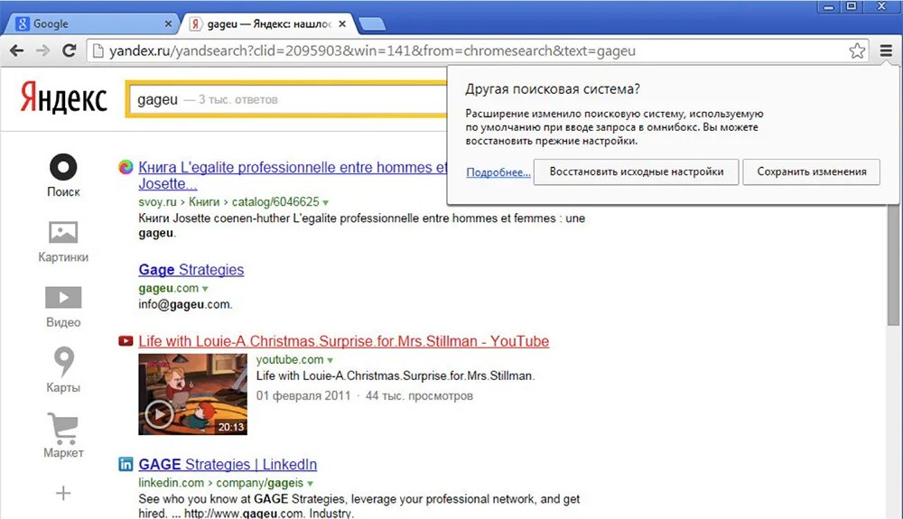Click info@gageu.com snippet text
The height and width of the screenshot is (519, 903).
click(x=185, y=304)
